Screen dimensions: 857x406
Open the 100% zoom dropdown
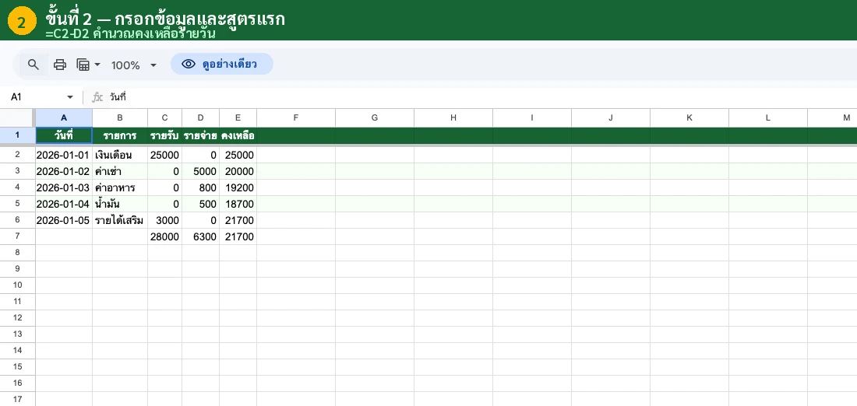pos(134,65)
